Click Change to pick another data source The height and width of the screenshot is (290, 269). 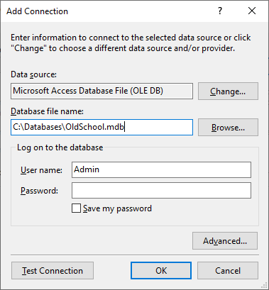tap(228, 91)
